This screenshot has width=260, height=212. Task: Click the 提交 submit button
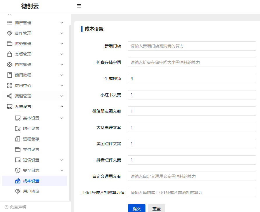tap(137, 208)
